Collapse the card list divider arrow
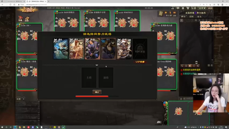 pos(97,65)
